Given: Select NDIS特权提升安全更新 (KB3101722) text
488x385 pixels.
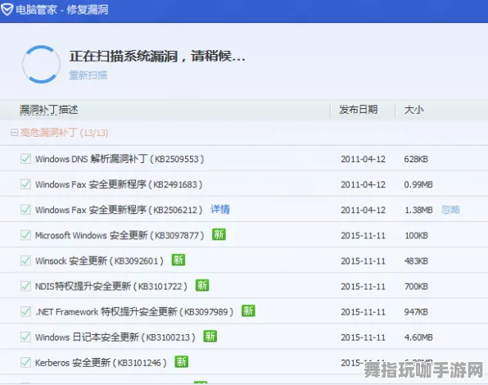Looking at the screenshot, I should [x=111, y=287].
